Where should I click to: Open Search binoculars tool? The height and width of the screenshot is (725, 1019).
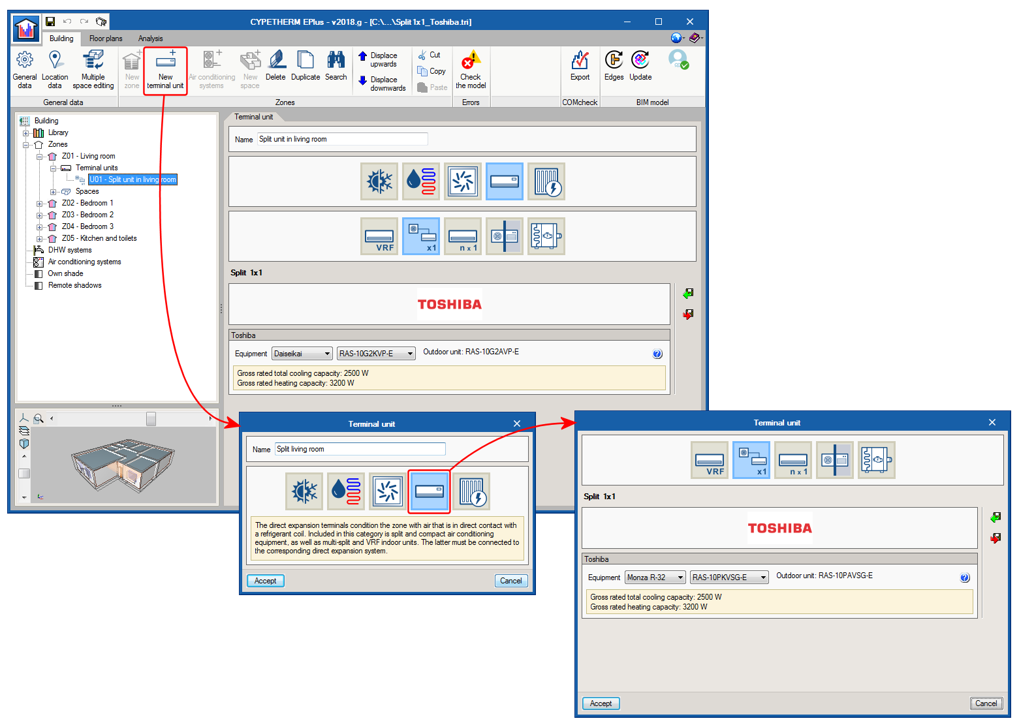point(336,66)
